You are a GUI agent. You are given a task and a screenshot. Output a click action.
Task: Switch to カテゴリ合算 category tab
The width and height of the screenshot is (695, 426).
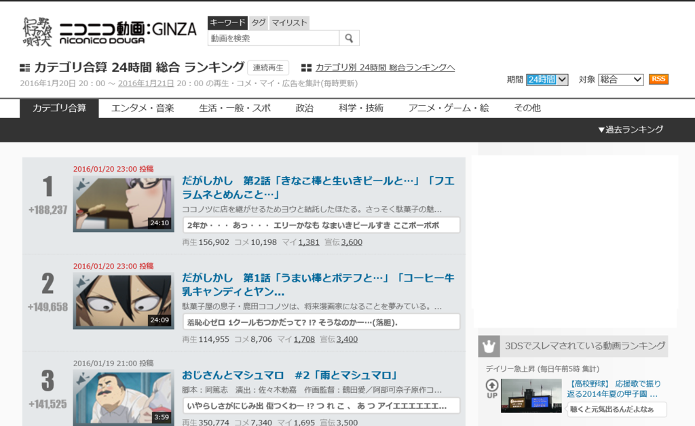(59, 108)
